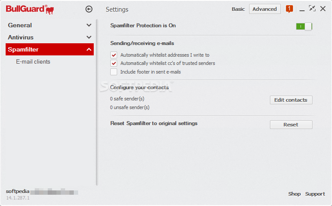Select the Advanced settings mode
Image resolution: width=332 pixels, height=206 pixels.
(265, 9)
